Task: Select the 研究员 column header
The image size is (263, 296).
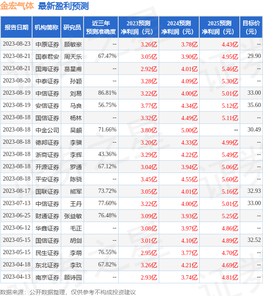Action: (x=72, y=27)
